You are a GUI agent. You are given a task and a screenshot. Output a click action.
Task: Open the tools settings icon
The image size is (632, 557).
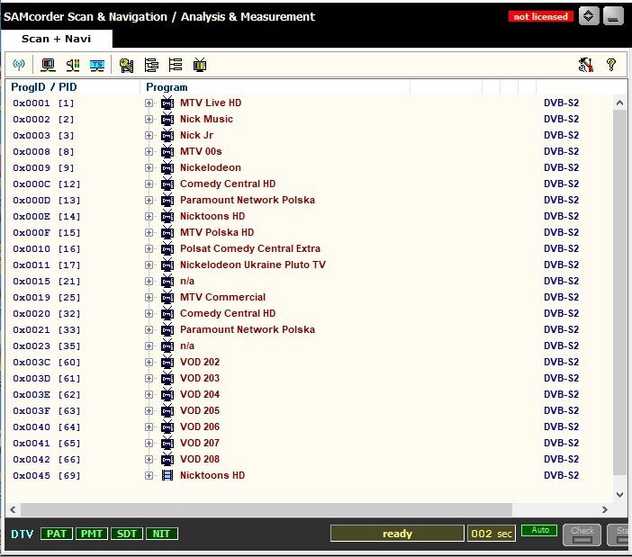tap(586, 65)
